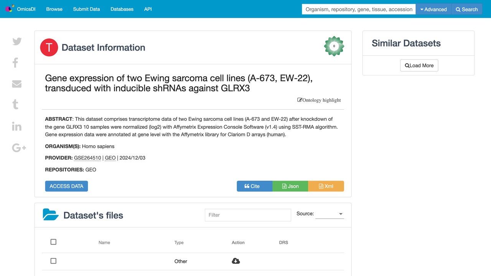This screenshot has height=276, width=491.
Task: Click the red T dataset type icon
Action: pos(49,48)
